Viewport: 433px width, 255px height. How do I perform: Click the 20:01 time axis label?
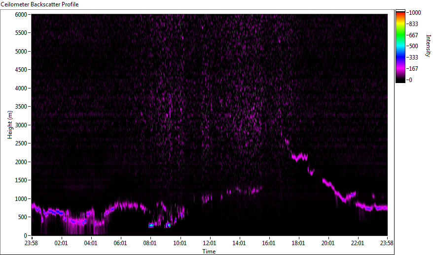(328, 243)
